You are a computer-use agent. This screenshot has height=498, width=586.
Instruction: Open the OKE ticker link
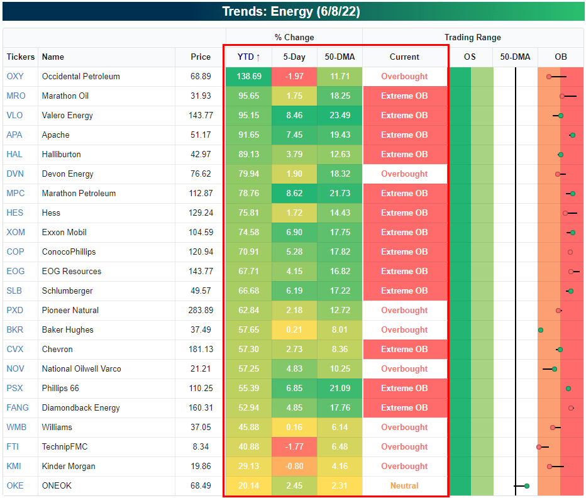click(15, 485)
